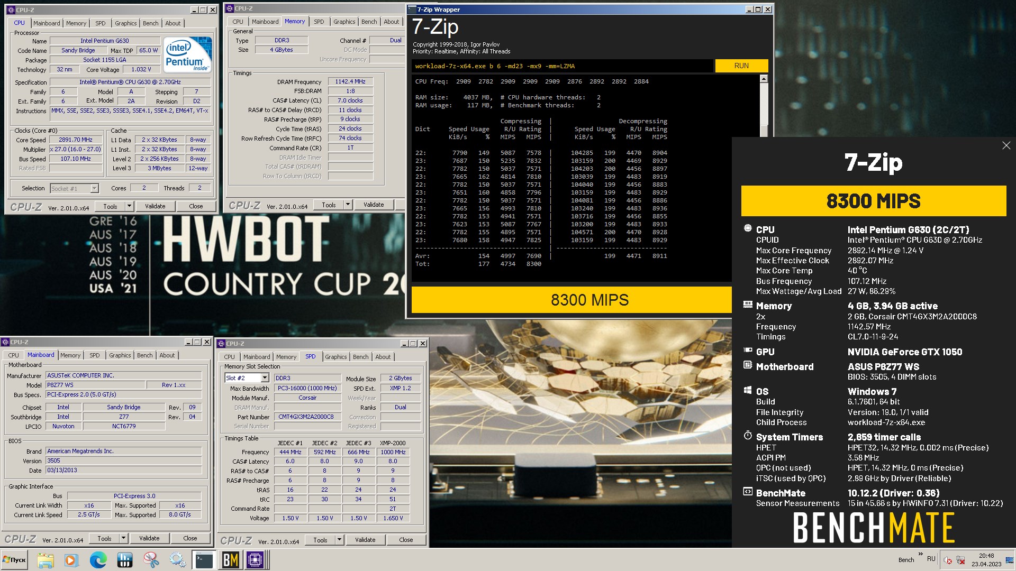Click the 7-Zip Wrapper title bar icon
The height and width of the screenshot is (571, 1016).
(413, 10)
